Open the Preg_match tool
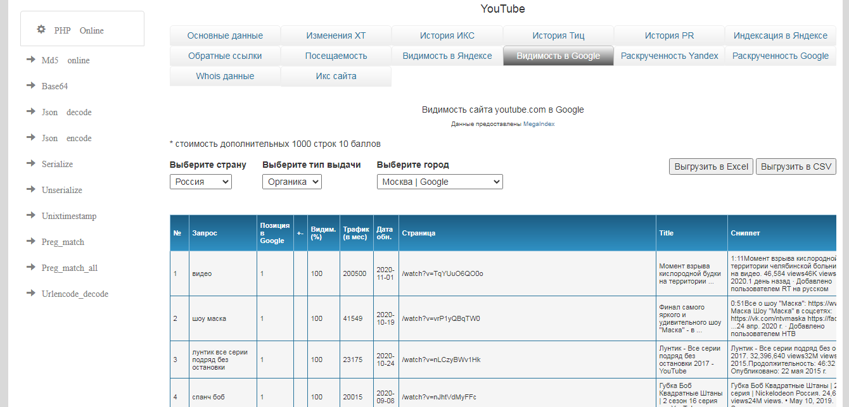The height and width of the screenshot is (407, 849). tap(63, 242)
